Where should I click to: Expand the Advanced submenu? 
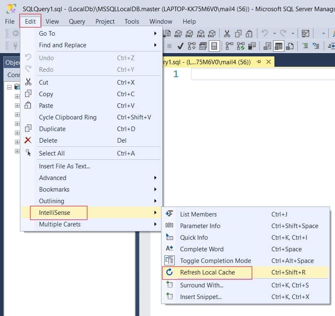coord(91,178)
